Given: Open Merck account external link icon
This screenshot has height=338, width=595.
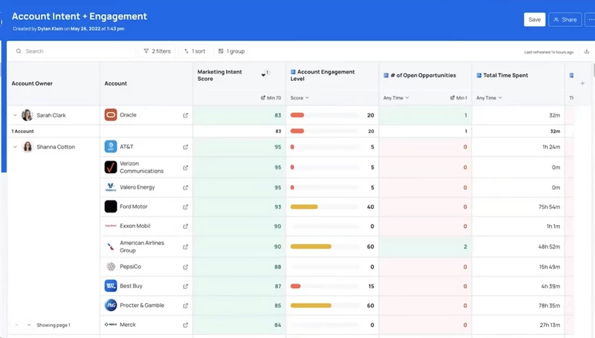Looking at the screenshot, I should click(185, 325).
